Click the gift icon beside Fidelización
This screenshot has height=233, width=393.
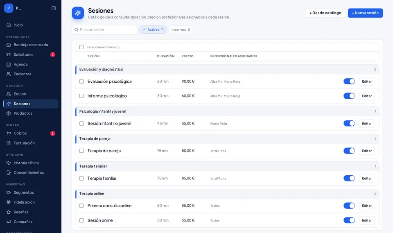point(9,202)
